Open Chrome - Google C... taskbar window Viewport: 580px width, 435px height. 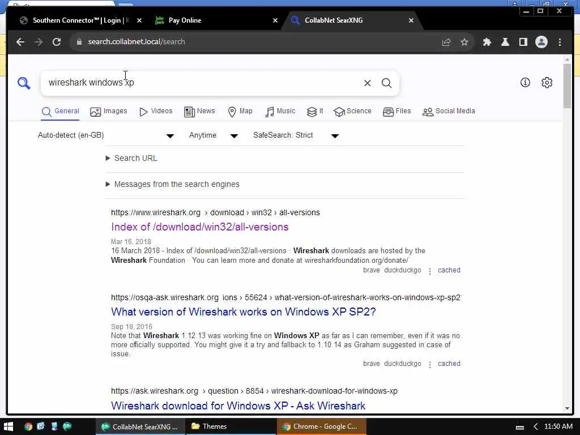point(322,427)
